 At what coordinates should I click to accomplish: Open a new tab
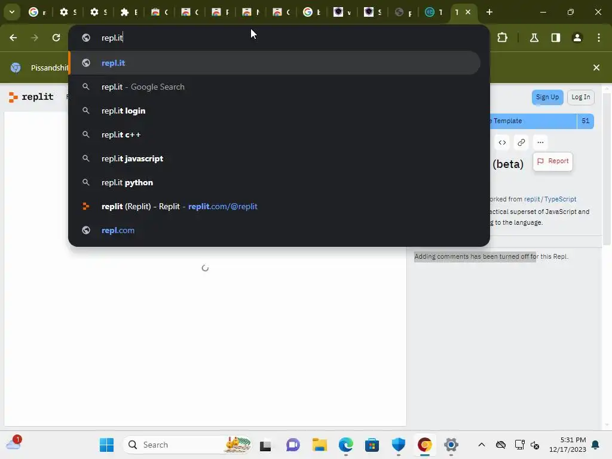point(489,12)
